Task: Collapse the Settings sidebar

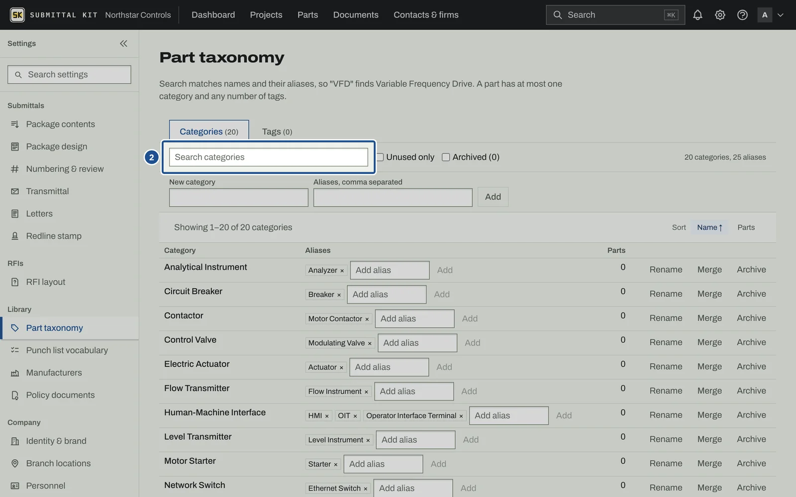Action: (x=123, y=44)
